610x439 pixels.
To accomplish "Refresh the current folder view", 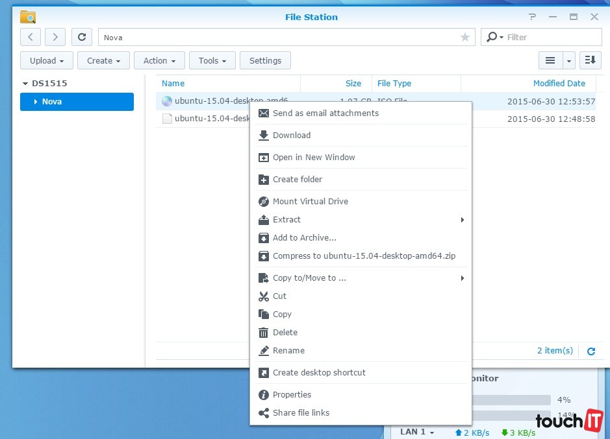I will 81,38.
